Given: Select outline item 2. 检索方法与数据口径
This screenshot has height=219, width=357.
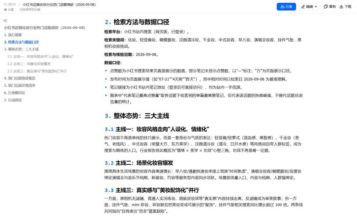Looking at the screenshot, I should [21, 42].
